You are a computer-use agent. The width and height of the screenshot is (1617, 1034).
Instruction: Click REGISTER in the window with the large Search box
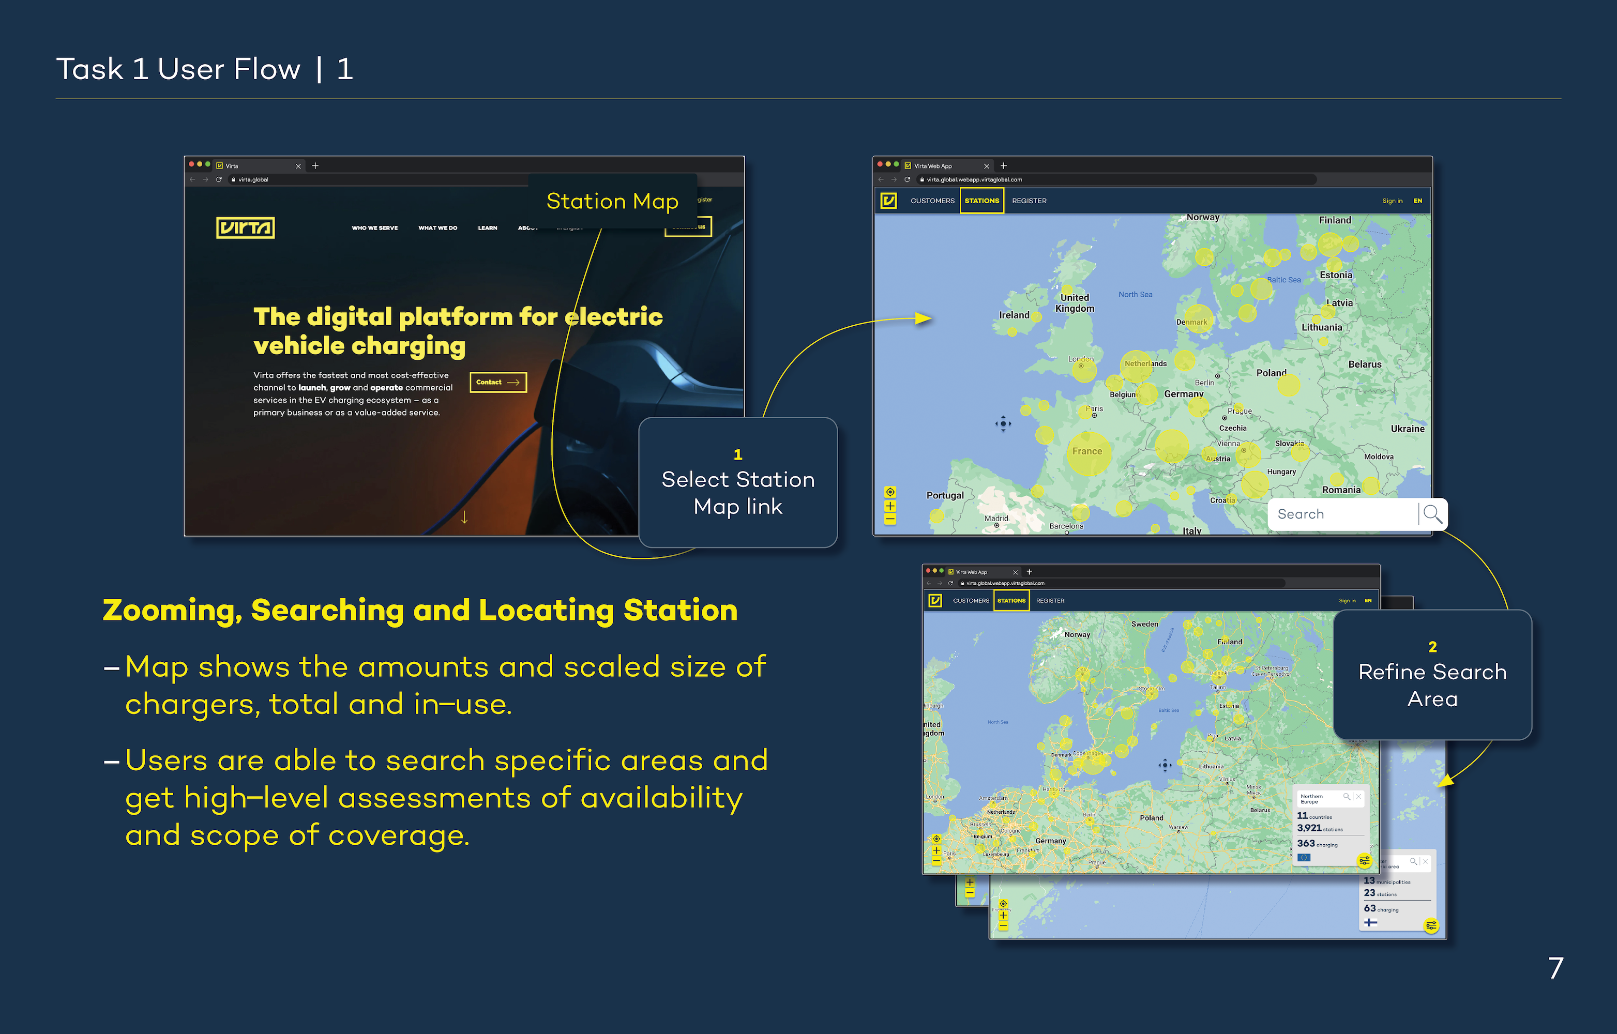(x=1029, y=201)
